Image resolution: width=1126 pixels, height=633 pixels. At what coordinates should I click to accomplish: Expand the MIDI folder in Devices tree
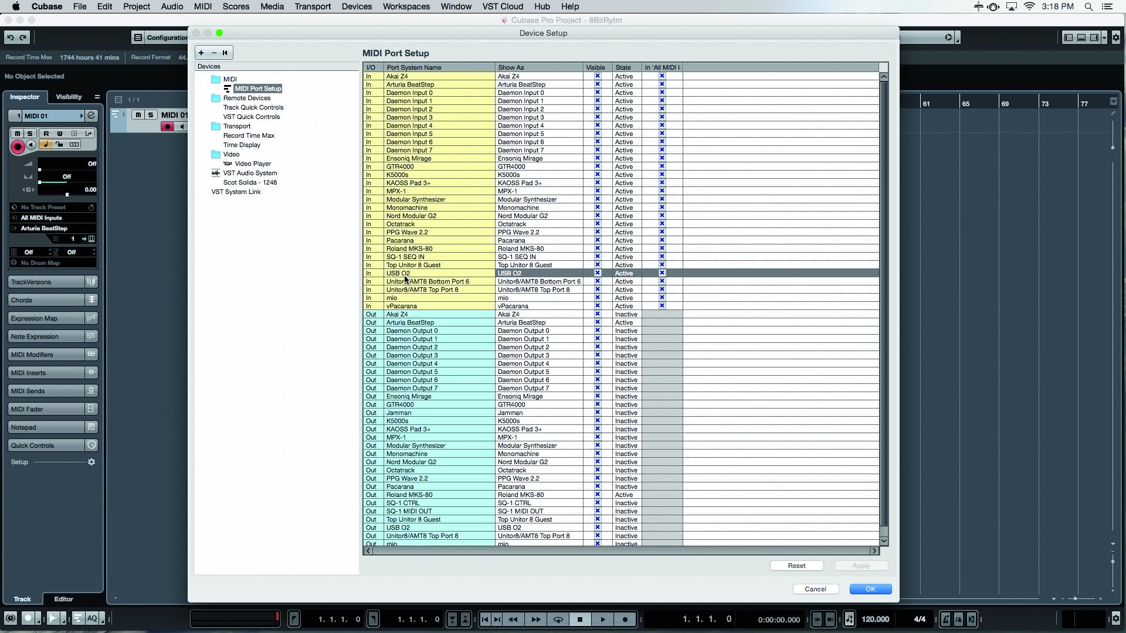pyautogui.click(x=216, y=79)
